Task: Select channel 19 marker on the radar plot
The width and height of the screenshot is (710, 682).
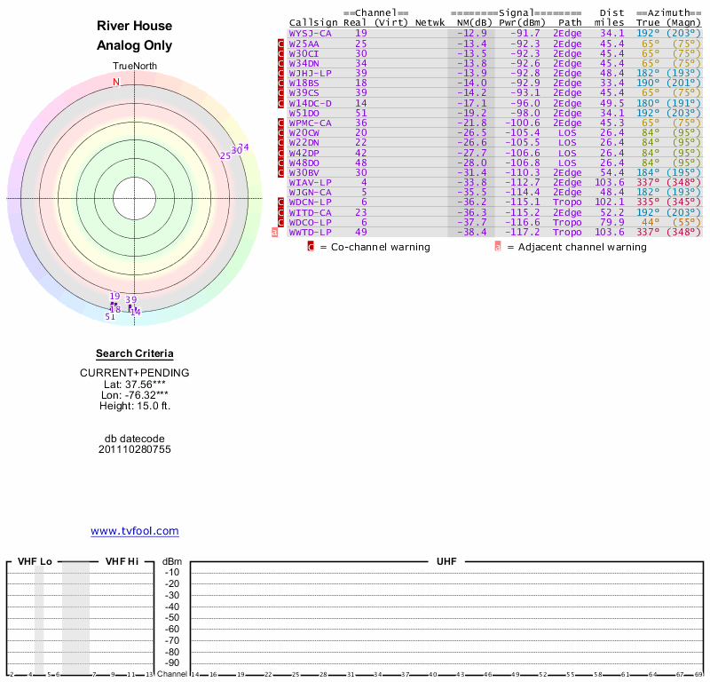Action: point(114,297)
